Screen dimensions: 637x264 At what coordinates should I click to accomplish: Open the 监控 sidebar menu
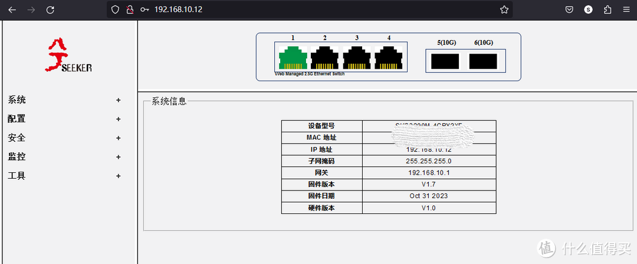click(17, 157)
